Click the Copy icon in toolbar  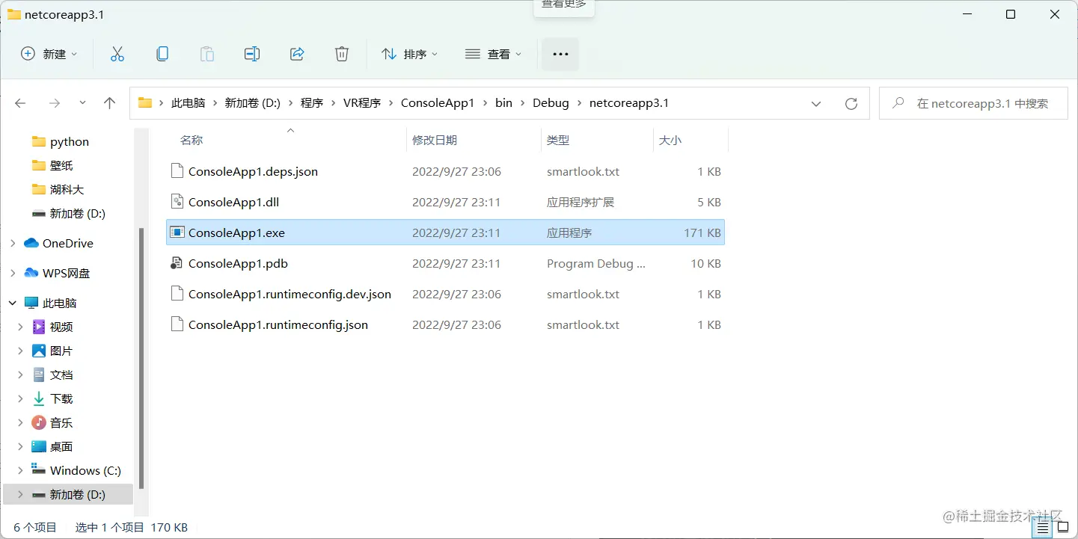[x=162, y=54]
